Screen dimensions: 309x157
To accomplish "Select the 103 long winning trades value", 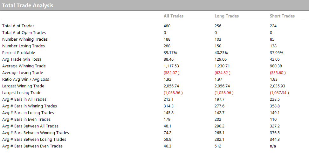I will 218,39.
